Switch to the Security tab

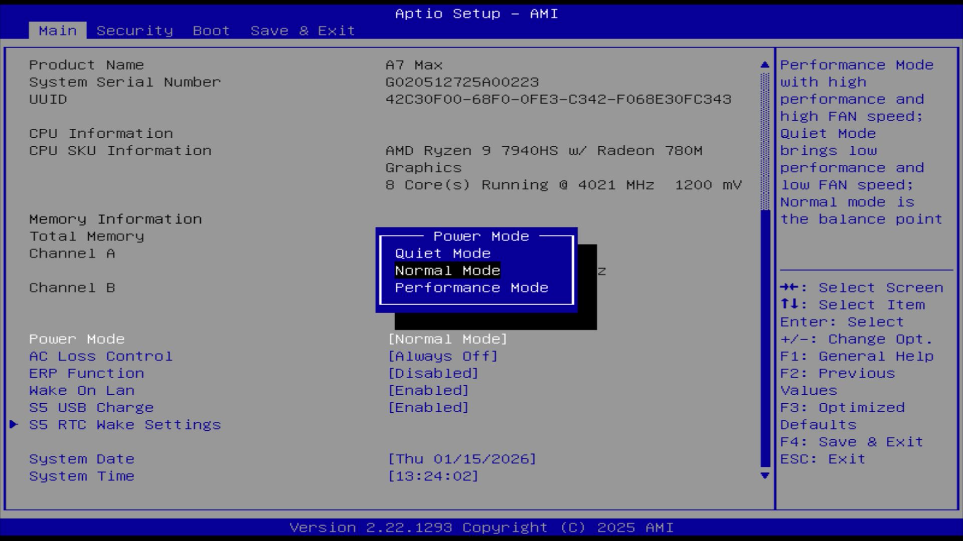(x=134, y=31)
